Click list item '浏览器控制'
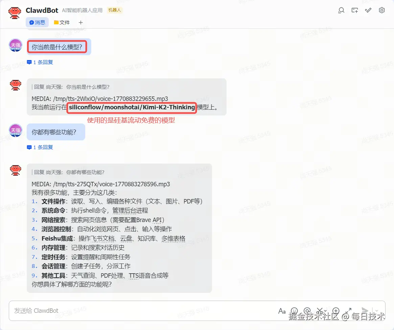Viewport: 394px width, 330px height. (x=56, y=229)
